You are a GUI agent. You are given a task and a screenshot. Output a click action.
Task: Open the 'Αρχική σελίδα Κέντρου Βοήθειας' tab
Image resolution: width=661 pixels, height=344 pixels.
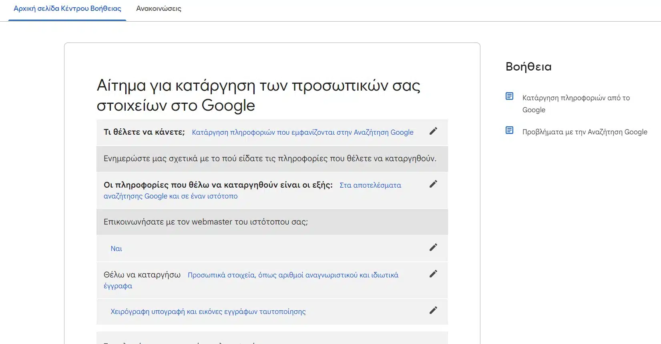67,8
